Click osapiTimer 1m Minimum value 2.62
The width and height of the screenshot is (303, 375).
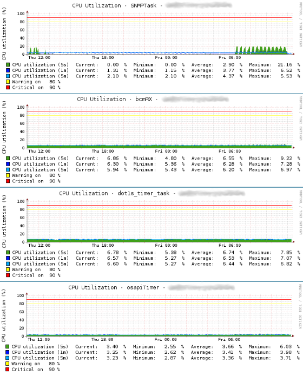click(x=170, y=352)
